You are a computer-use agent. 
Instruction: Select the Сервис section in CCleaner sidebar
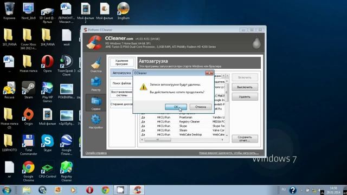point(96,103)
